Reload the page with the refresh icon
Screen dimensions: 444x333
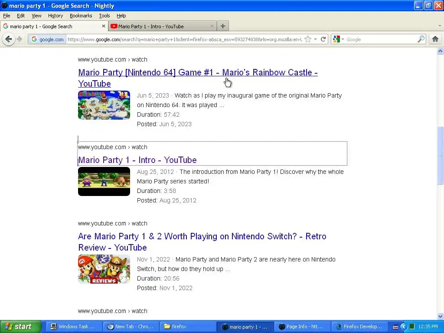click(323, 39)
